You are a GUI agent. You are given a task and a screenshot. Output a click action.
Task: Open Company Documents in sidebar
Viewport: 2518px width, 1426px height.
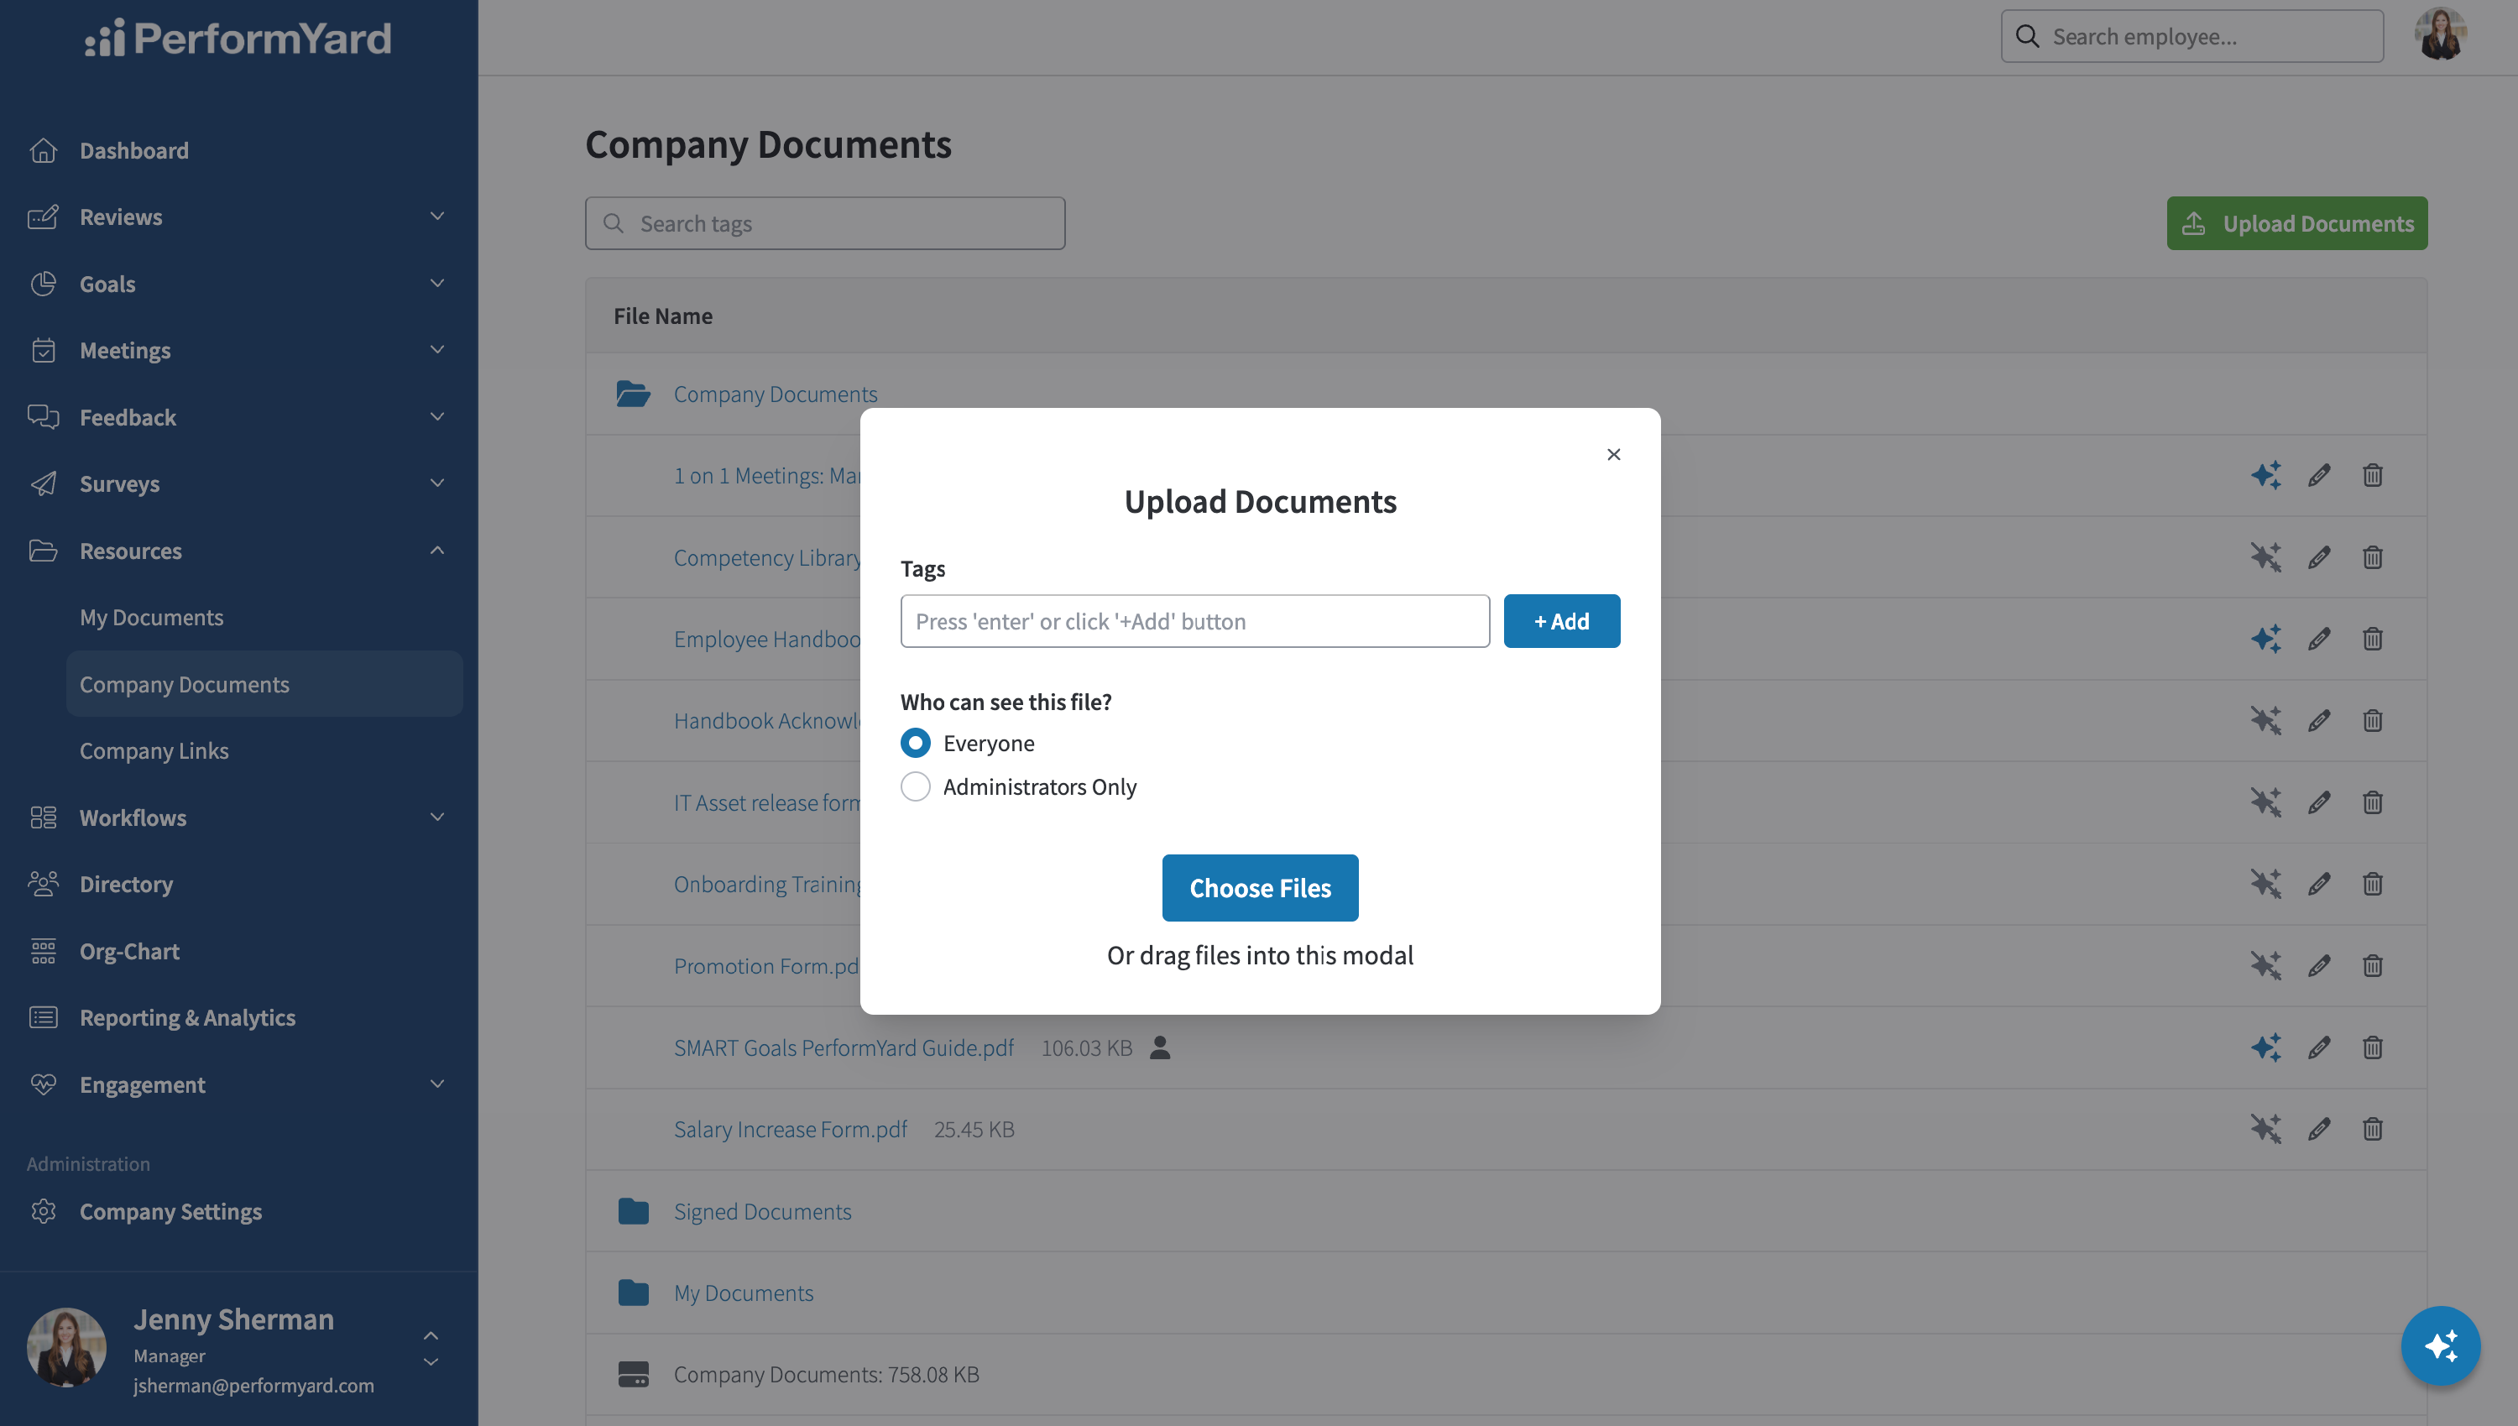[x=264, y=683]
